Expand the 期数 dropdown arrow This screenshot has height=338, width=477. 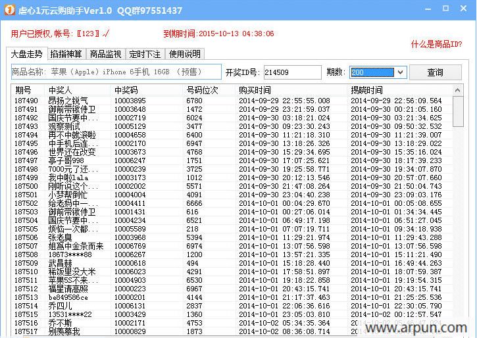click(x=400, y=72)
